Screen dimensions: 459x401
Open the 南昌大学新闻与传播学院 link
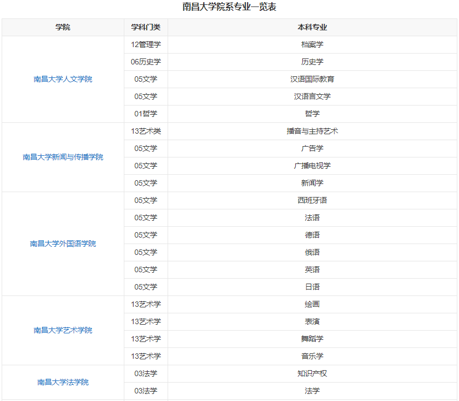pos(63,157)
